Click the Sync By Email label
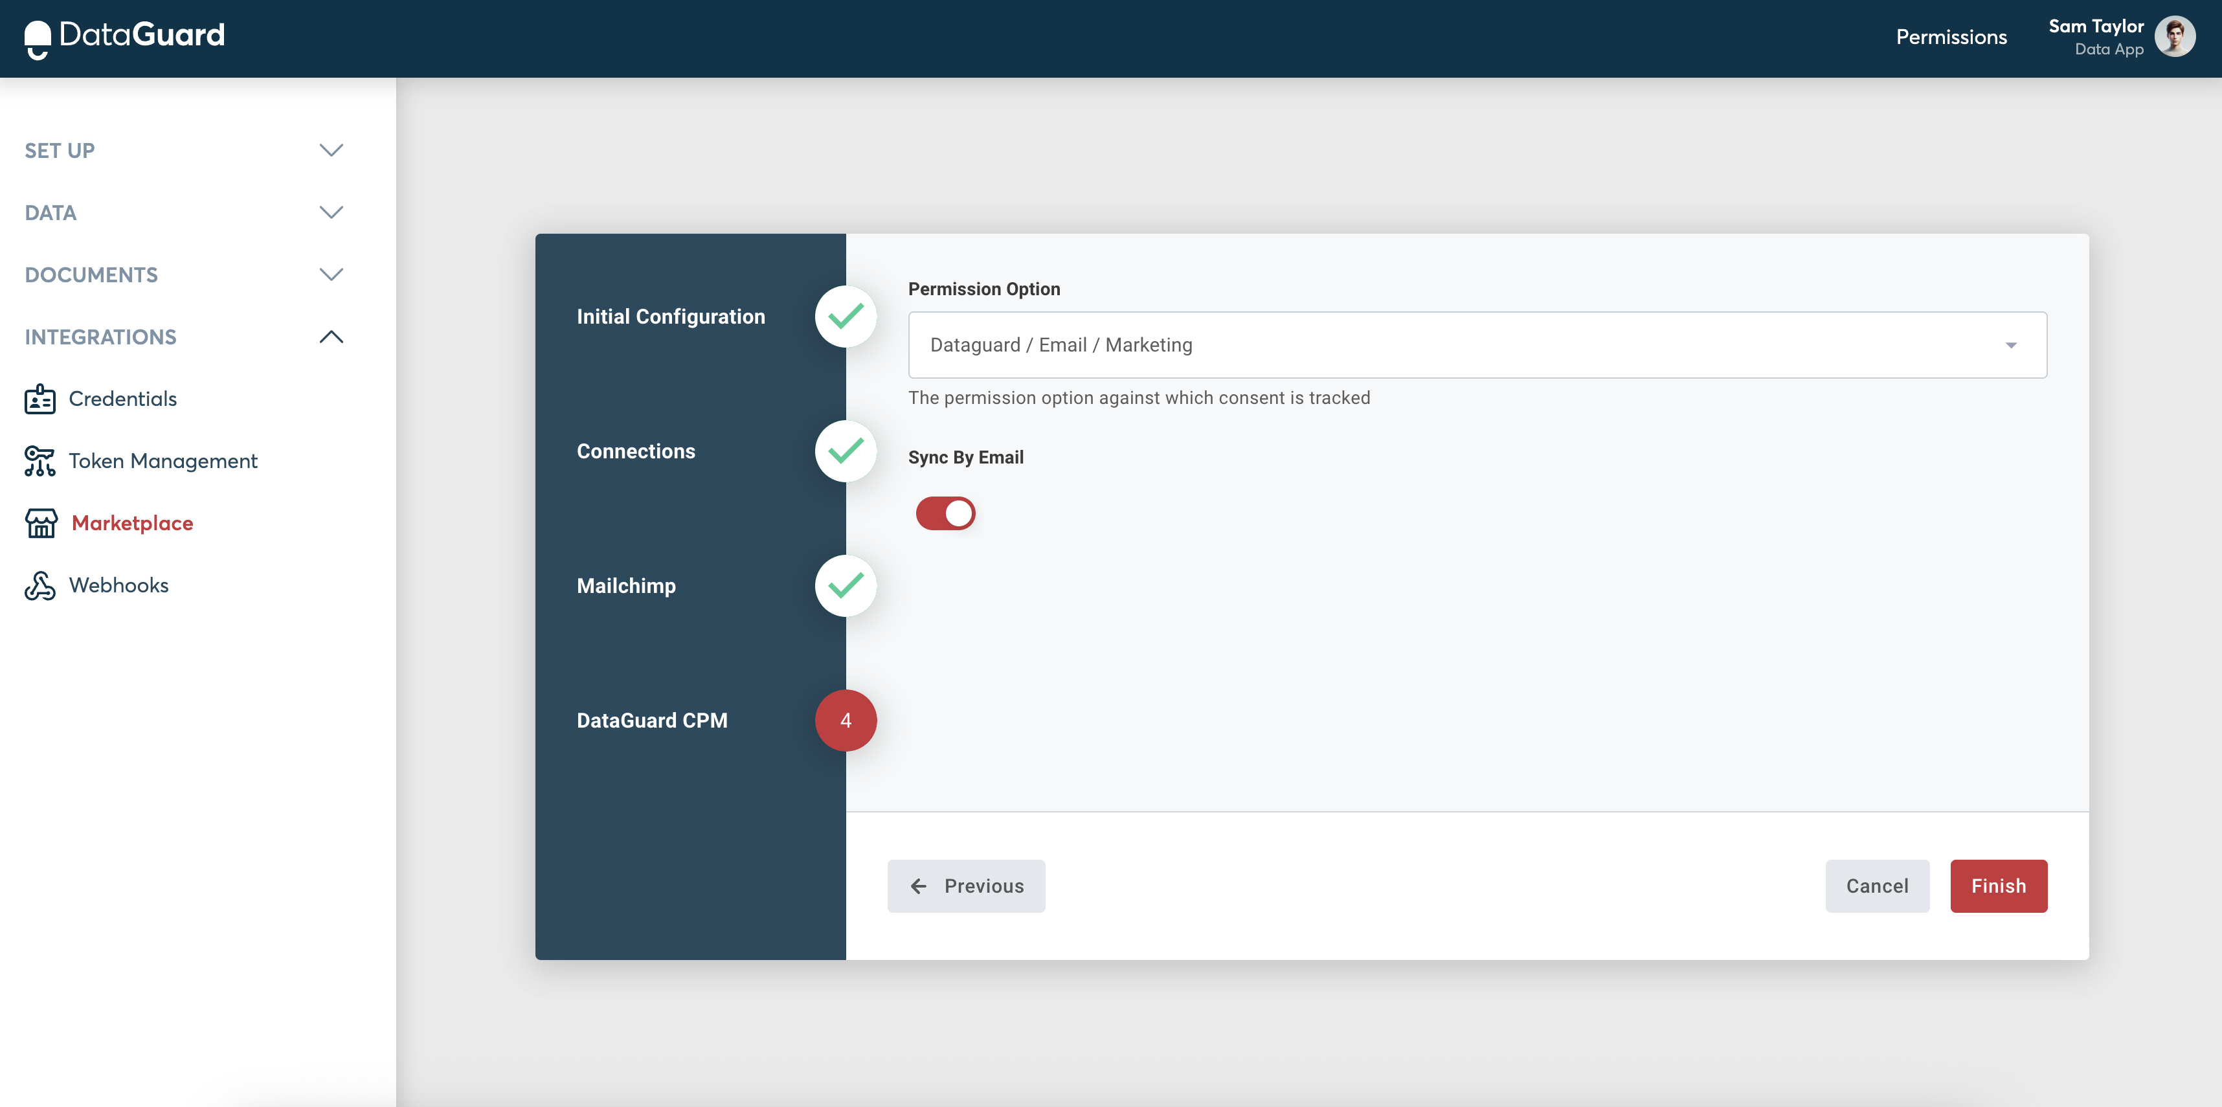 coord(965,457)
